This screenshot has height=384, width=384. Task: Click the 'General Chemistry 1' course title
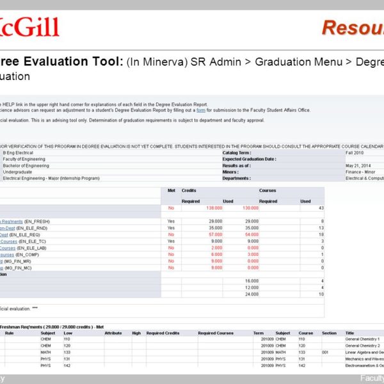click(x=363, y=339)
